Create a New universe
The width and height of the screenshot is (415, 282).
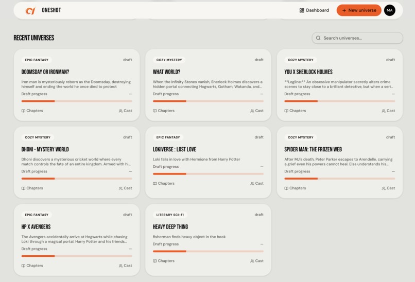pyautogui.click(x=359, y=10)
